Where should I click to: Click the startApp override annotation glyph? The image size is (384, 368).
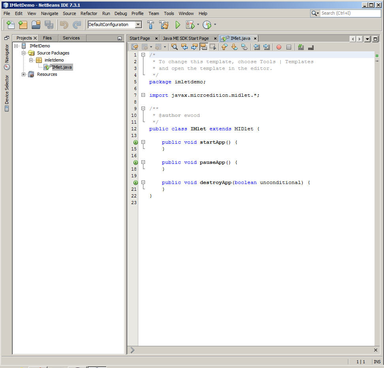click(136, 142)
